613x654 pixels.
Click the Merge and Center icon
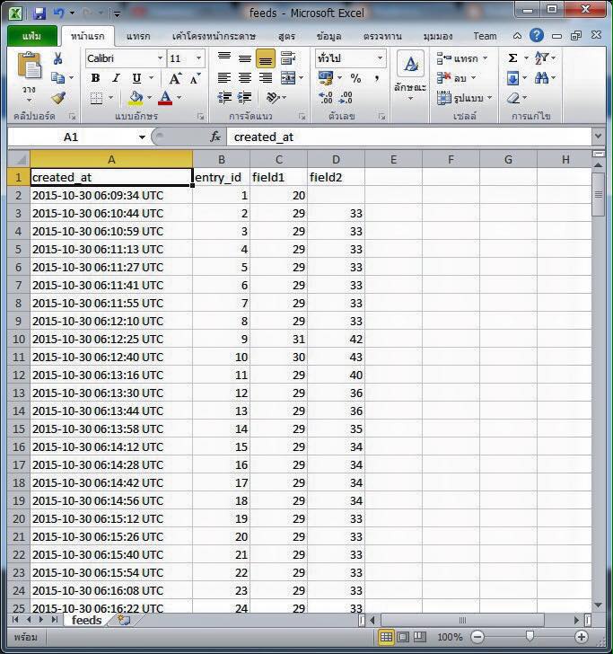pyautogui.click(x=288, y=78)
